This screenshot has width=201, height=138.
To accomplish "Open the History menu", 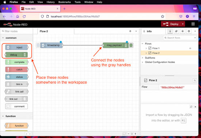I will pyautogui.click(x=50, y=2).
